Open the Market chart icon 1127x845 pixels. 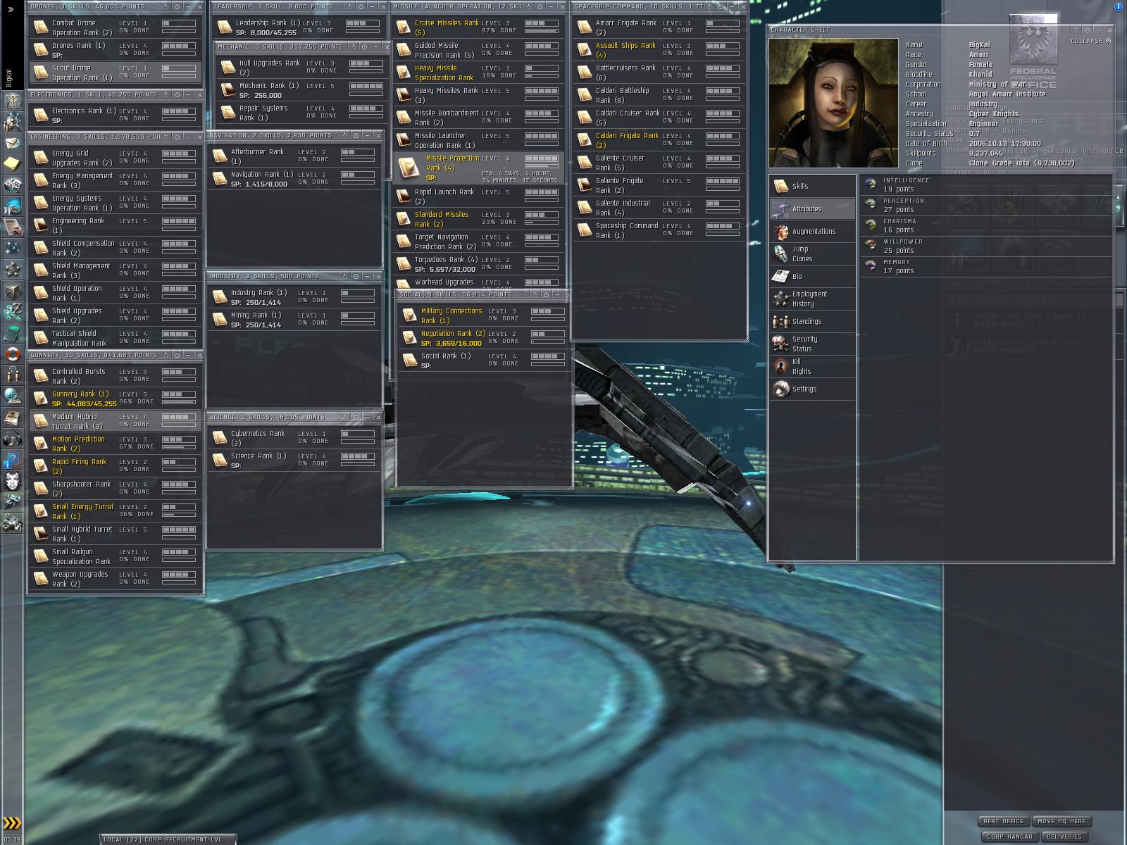pyautogui.click(x=12, y=185)
